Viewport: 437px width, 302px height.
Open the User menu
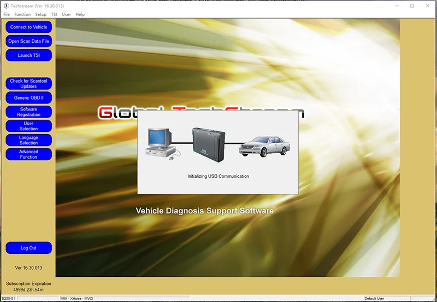tap(66, 14)
